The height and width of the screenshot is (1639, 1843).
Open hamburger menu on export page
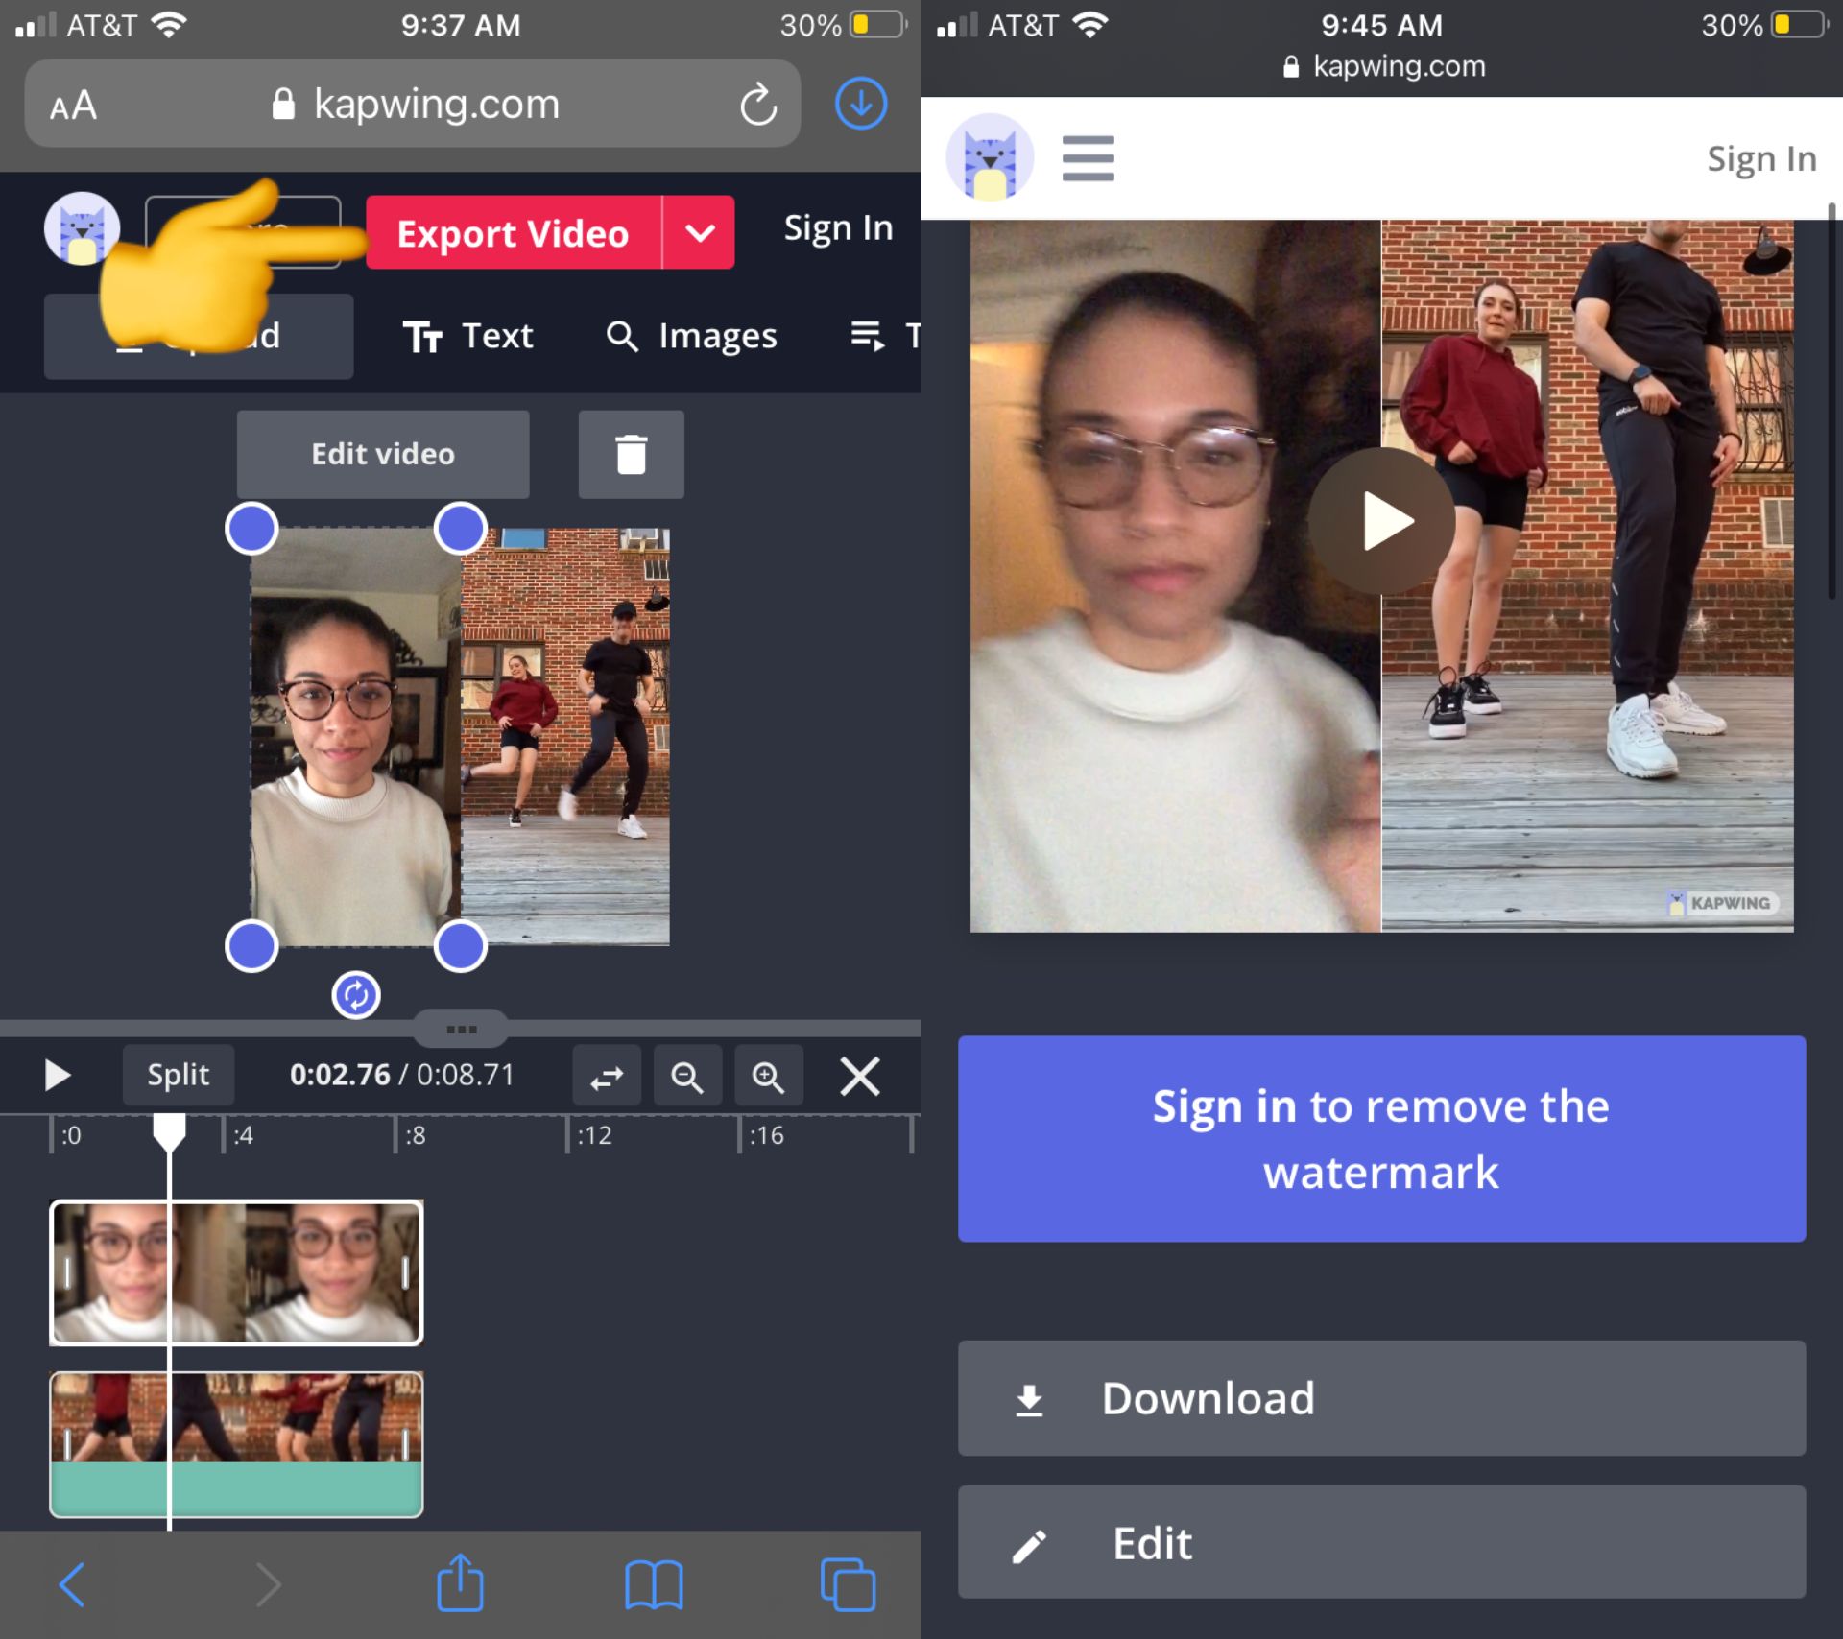[1088, 158]
